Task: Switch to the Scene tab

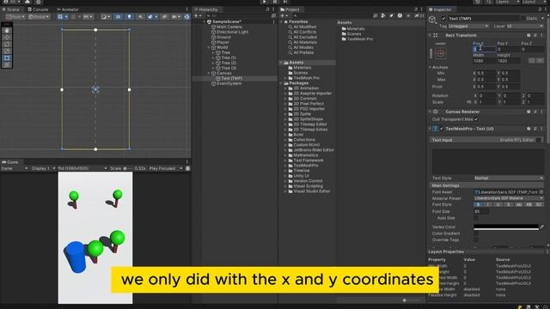Action: click(x=10, y=9)
